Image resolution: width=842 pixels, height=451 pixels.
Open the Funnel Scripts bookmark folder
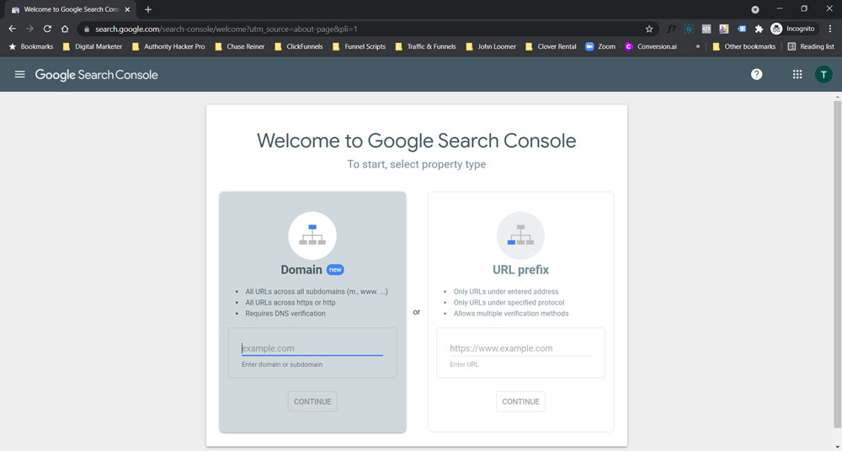tap(359, 47)
